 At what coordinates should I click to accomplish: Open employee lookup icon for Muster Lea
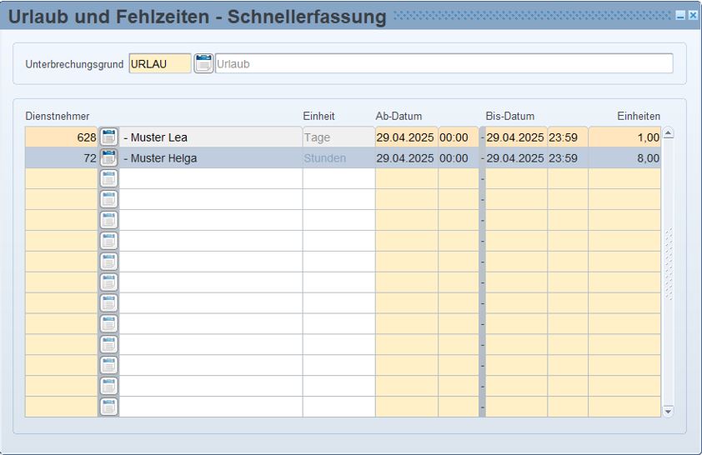tap(108, 137)
